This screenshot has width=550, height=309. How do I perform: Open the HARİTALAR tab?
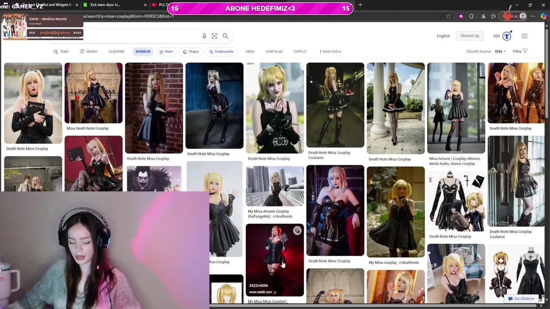click(274, 51)
